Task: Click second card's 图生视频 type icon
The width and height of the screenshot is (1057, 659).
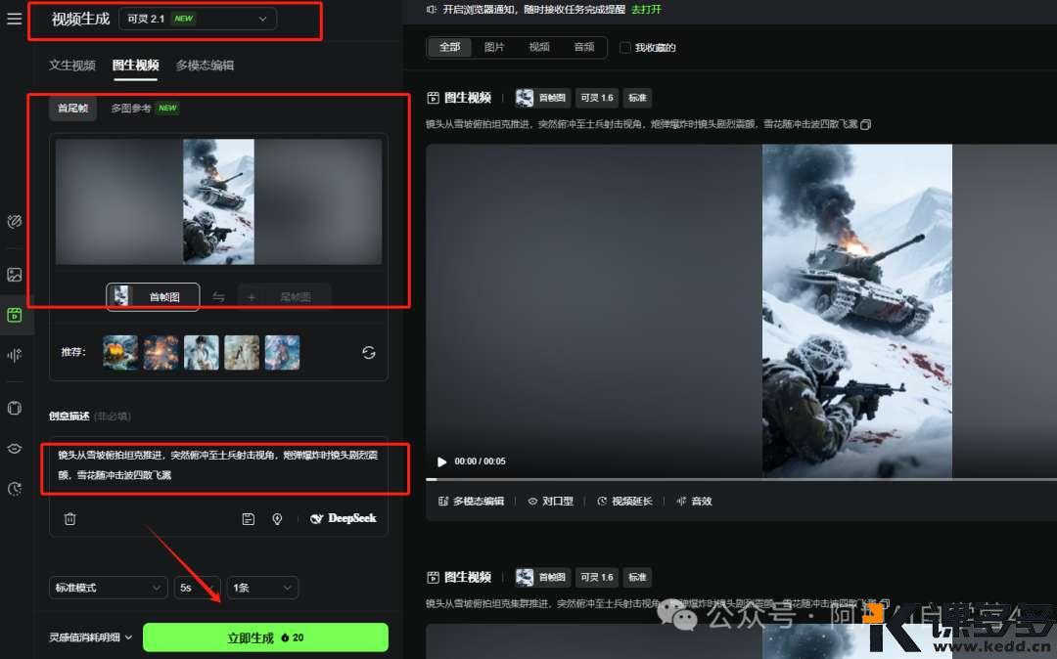Action: pyautogui.click(x=433, y=578)
